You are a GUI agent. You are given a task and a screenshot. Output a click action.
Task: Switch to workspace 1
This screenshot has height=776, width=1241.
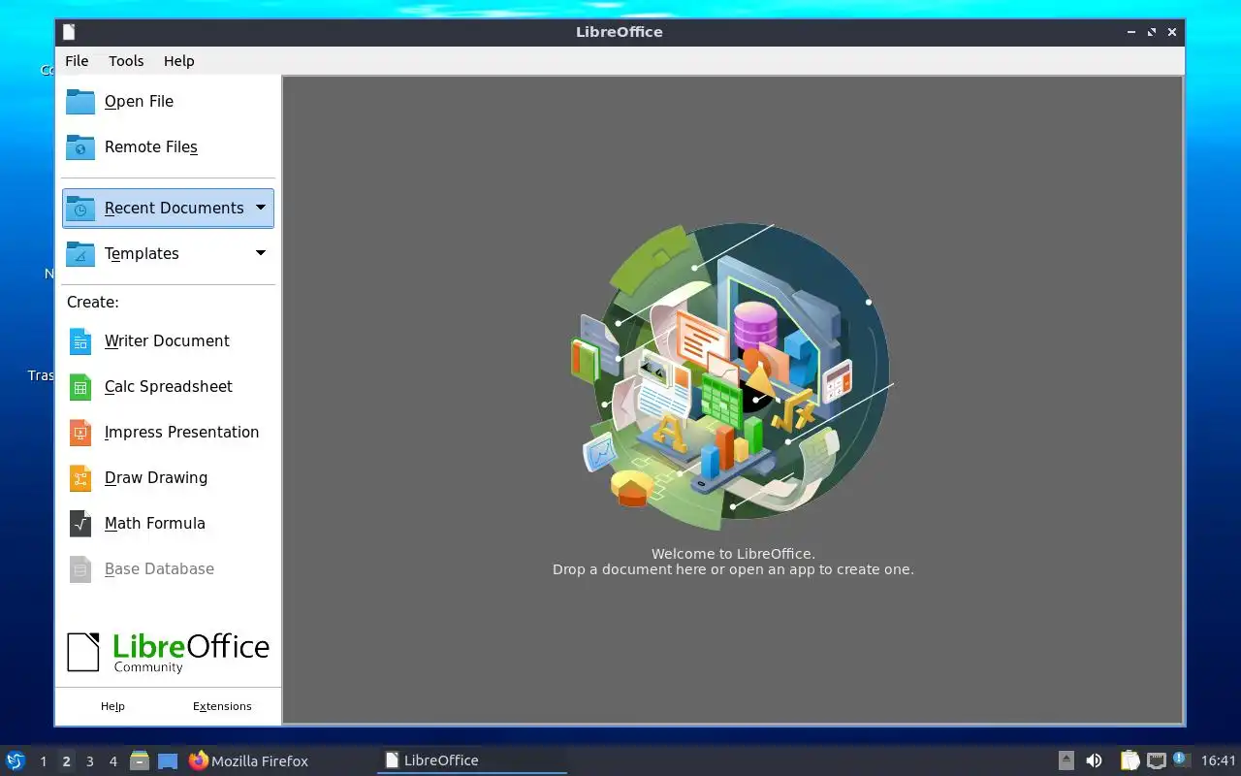point(43,761)
